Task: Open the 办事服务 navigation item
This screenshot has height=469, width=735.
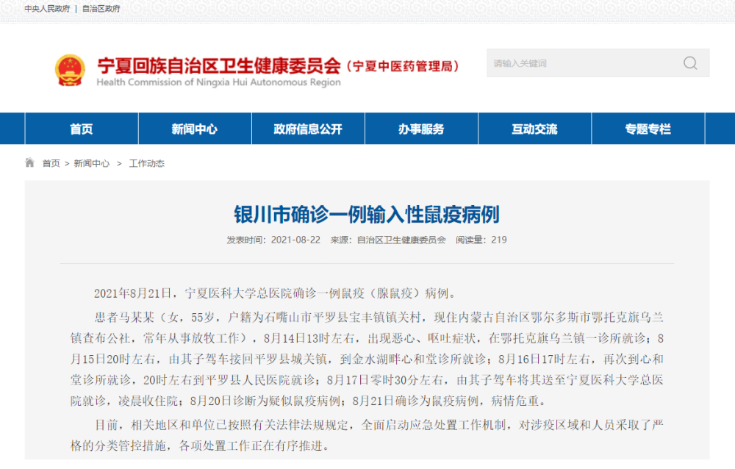Action: coord(421,129)
